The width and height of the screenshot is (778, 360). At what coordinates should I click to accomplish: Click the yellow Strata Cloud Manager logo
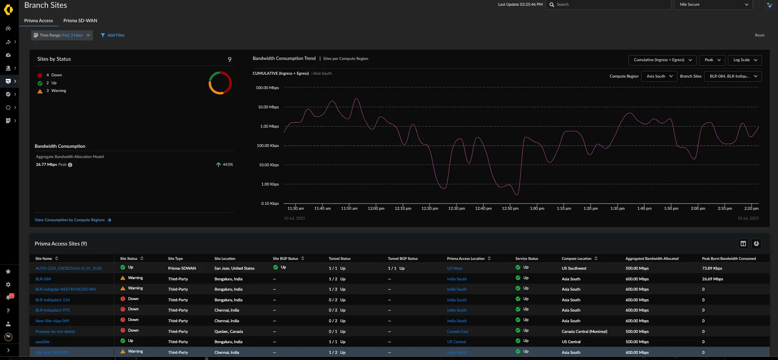pos(9,9)
